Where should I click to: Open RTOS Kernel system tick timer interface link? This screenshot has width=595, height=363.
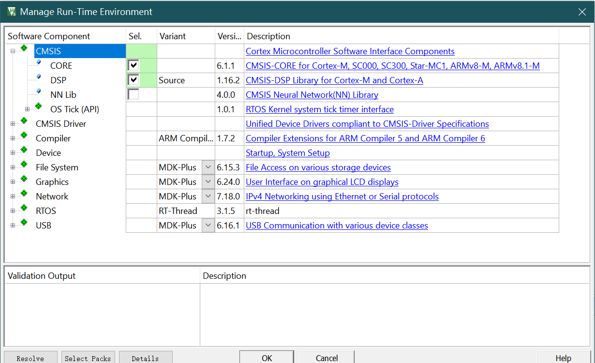point(320,109)
